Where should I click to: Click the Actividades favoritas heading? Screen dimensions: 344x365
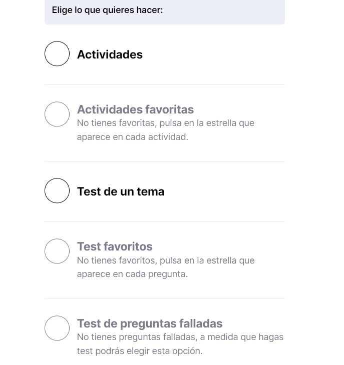(135, 109)
